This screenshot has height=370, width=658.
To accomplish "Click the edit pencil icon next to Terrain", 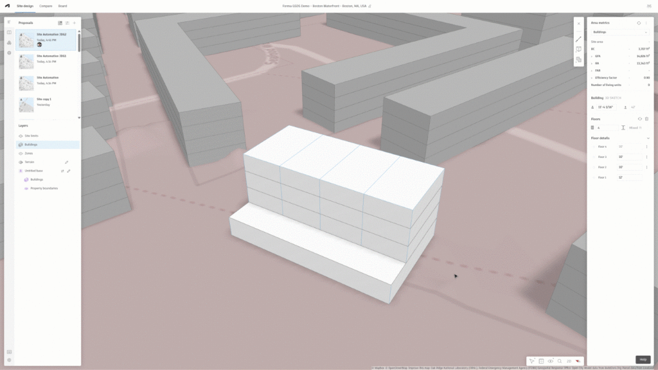I will coord(67,162).
